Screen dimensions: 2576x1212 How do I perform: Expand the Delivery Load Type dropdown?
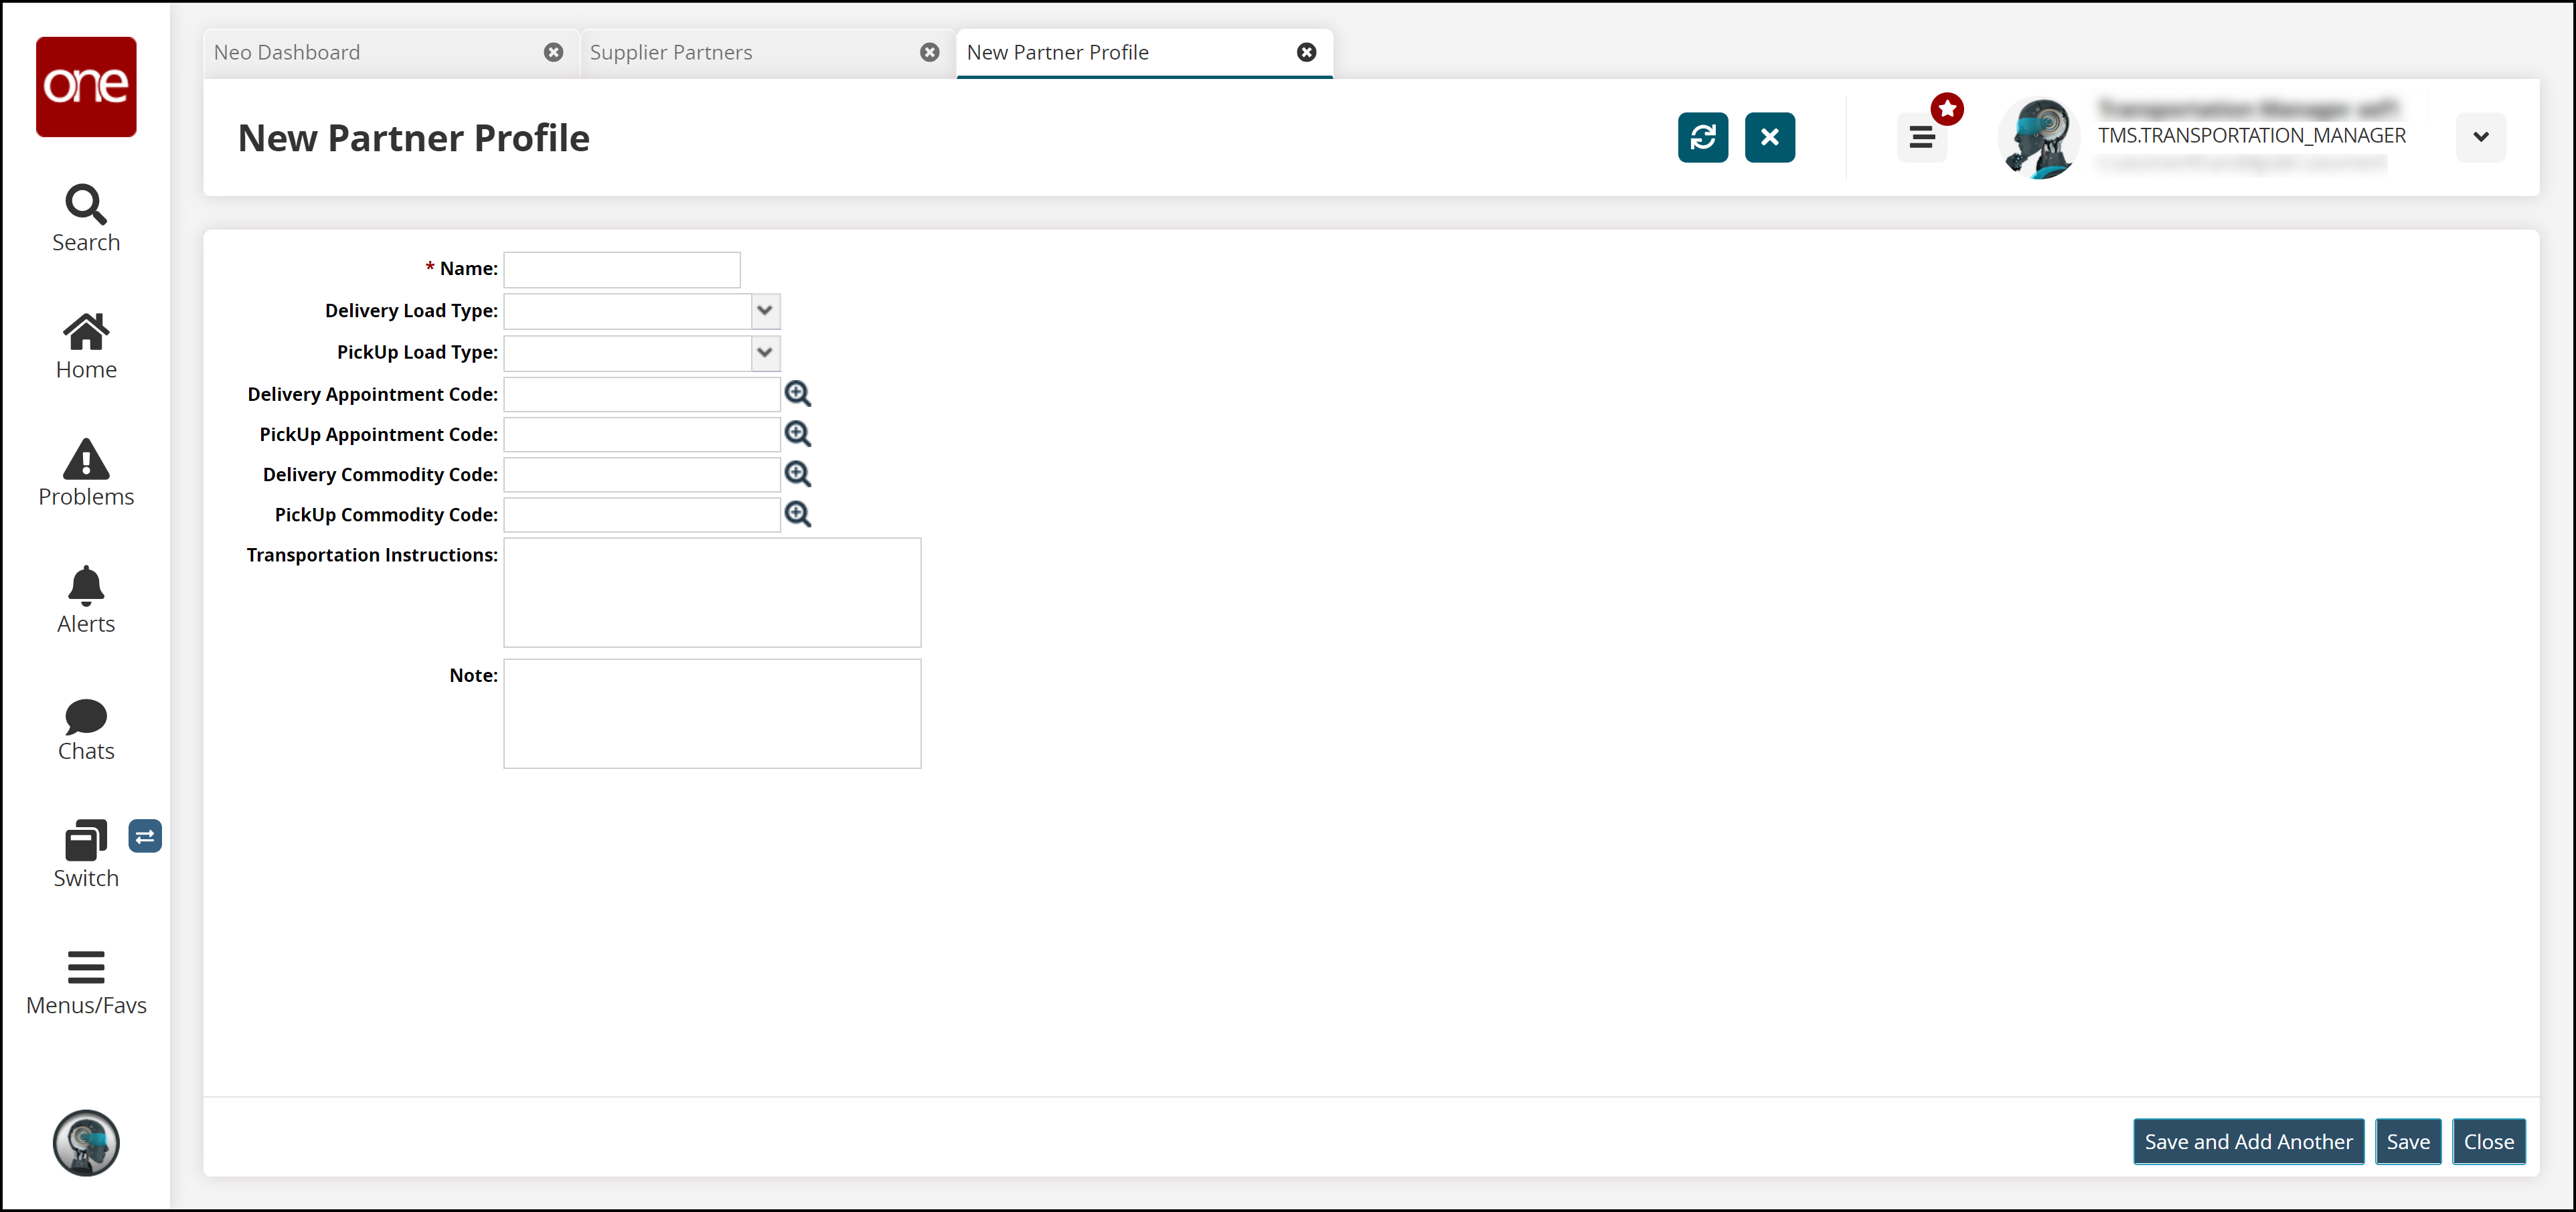pyautogui.click(x=764, y=311)
